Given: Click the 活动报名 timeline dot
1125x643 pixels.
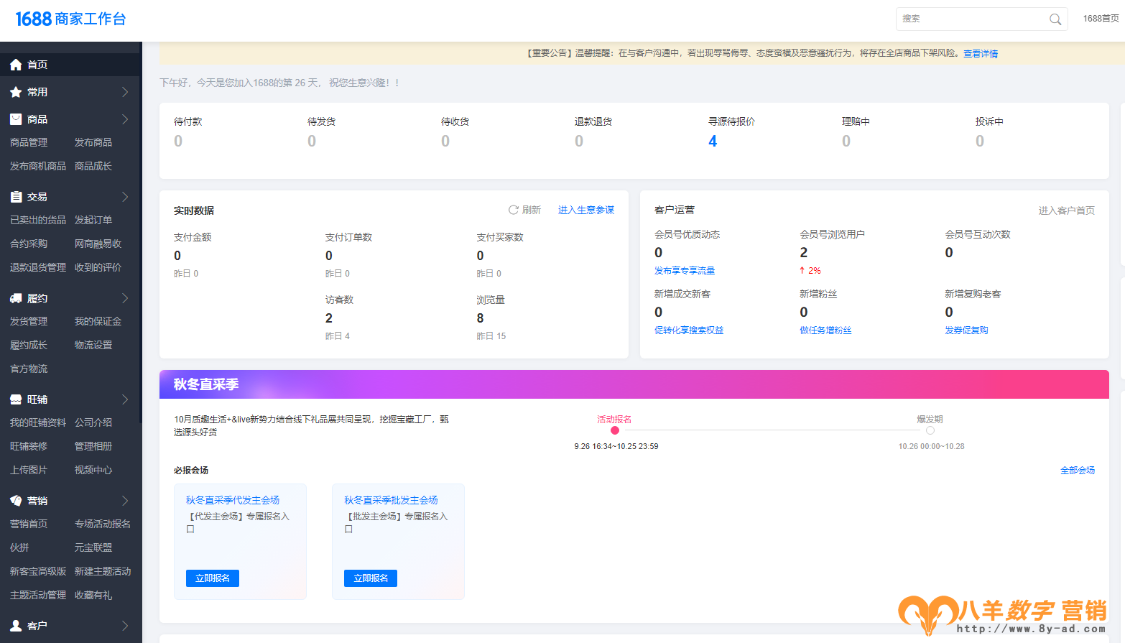Looking at the screenshot, I should (x=615, y=430).
